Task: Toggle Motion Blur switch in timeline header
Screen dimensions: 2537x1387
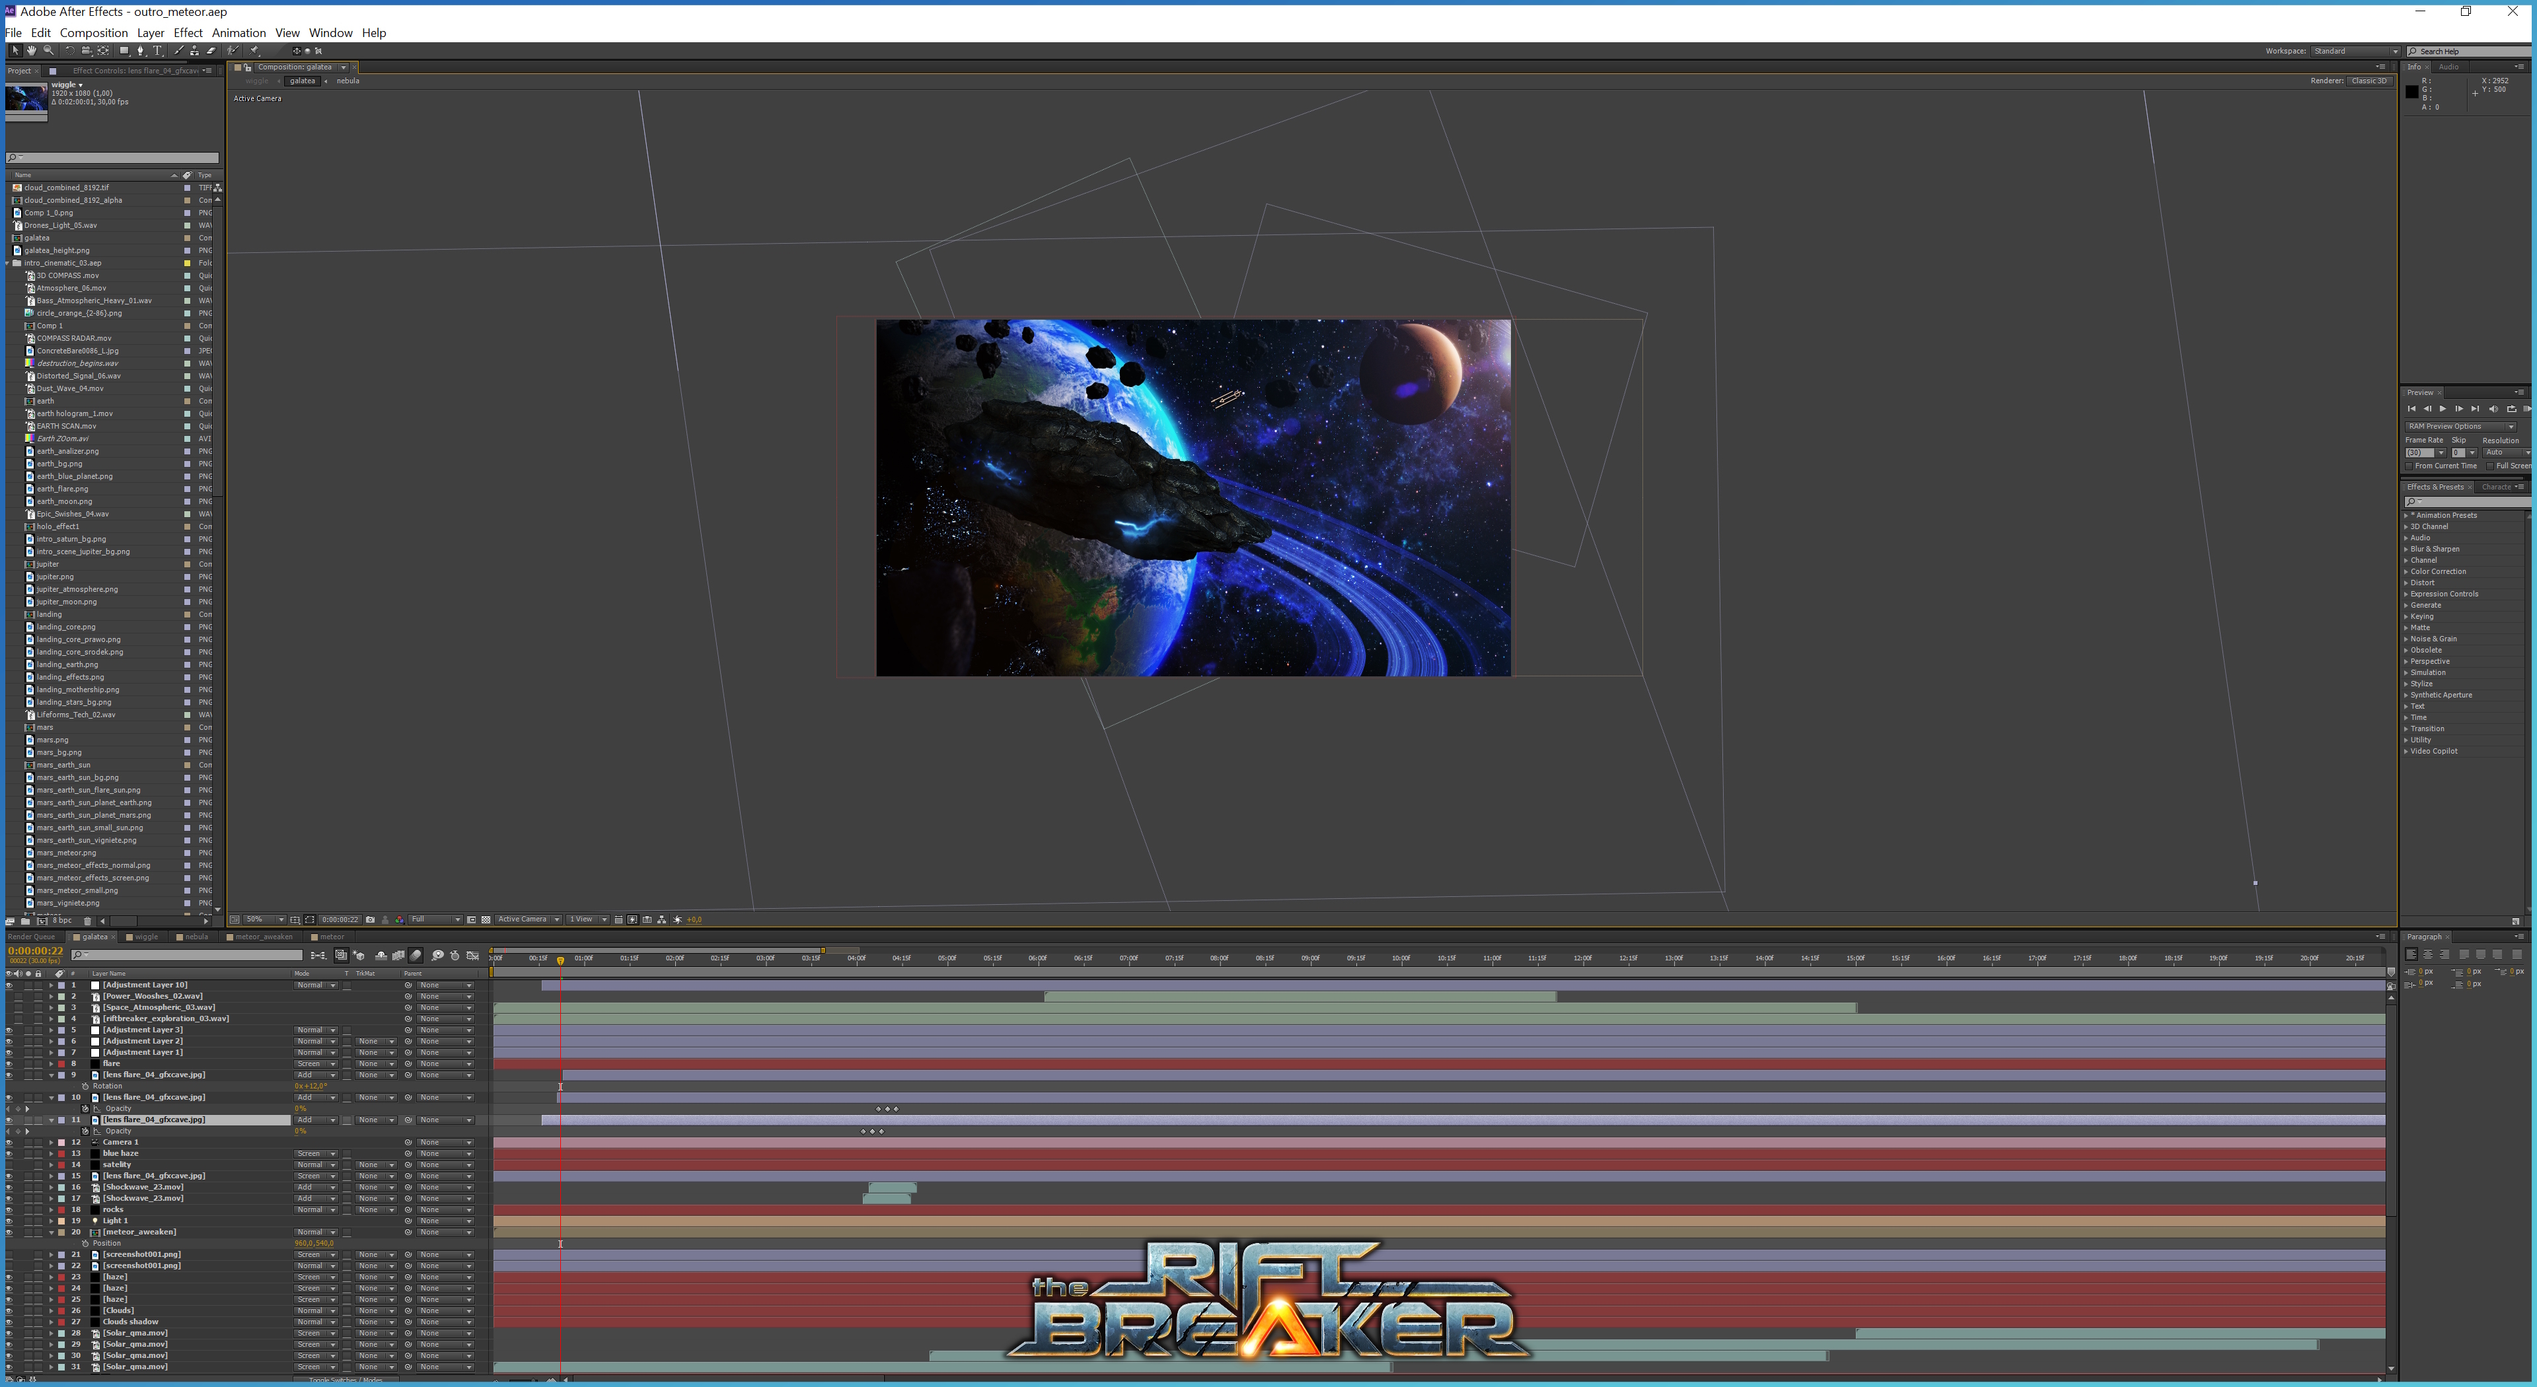Action: (416, 955)
